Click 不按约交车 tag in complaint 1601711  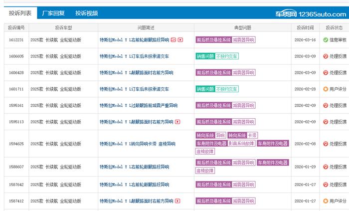coord(227,89)
